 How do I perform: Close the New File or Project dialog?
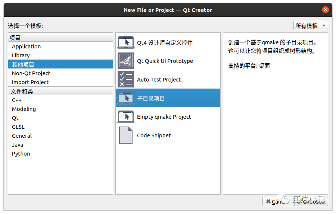pos(325,10)
